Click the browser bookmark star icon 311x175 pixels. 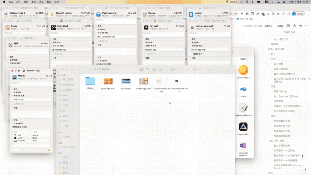click(236, 14)
